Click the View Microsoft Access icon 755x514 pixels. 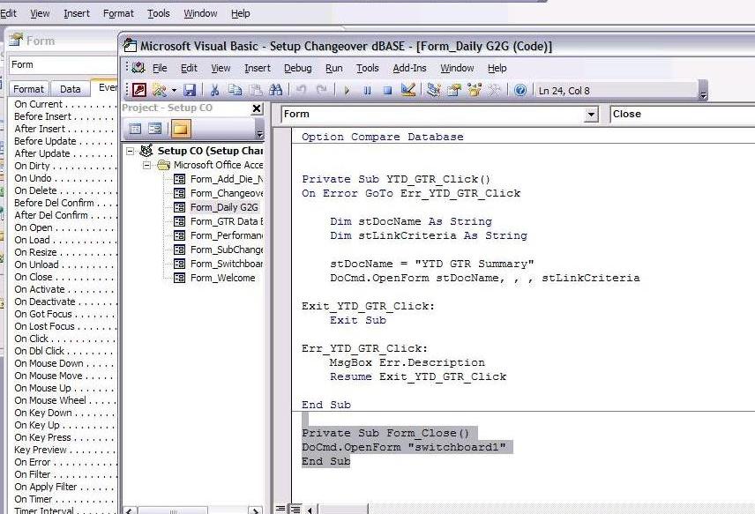click(x=139, y=90)
